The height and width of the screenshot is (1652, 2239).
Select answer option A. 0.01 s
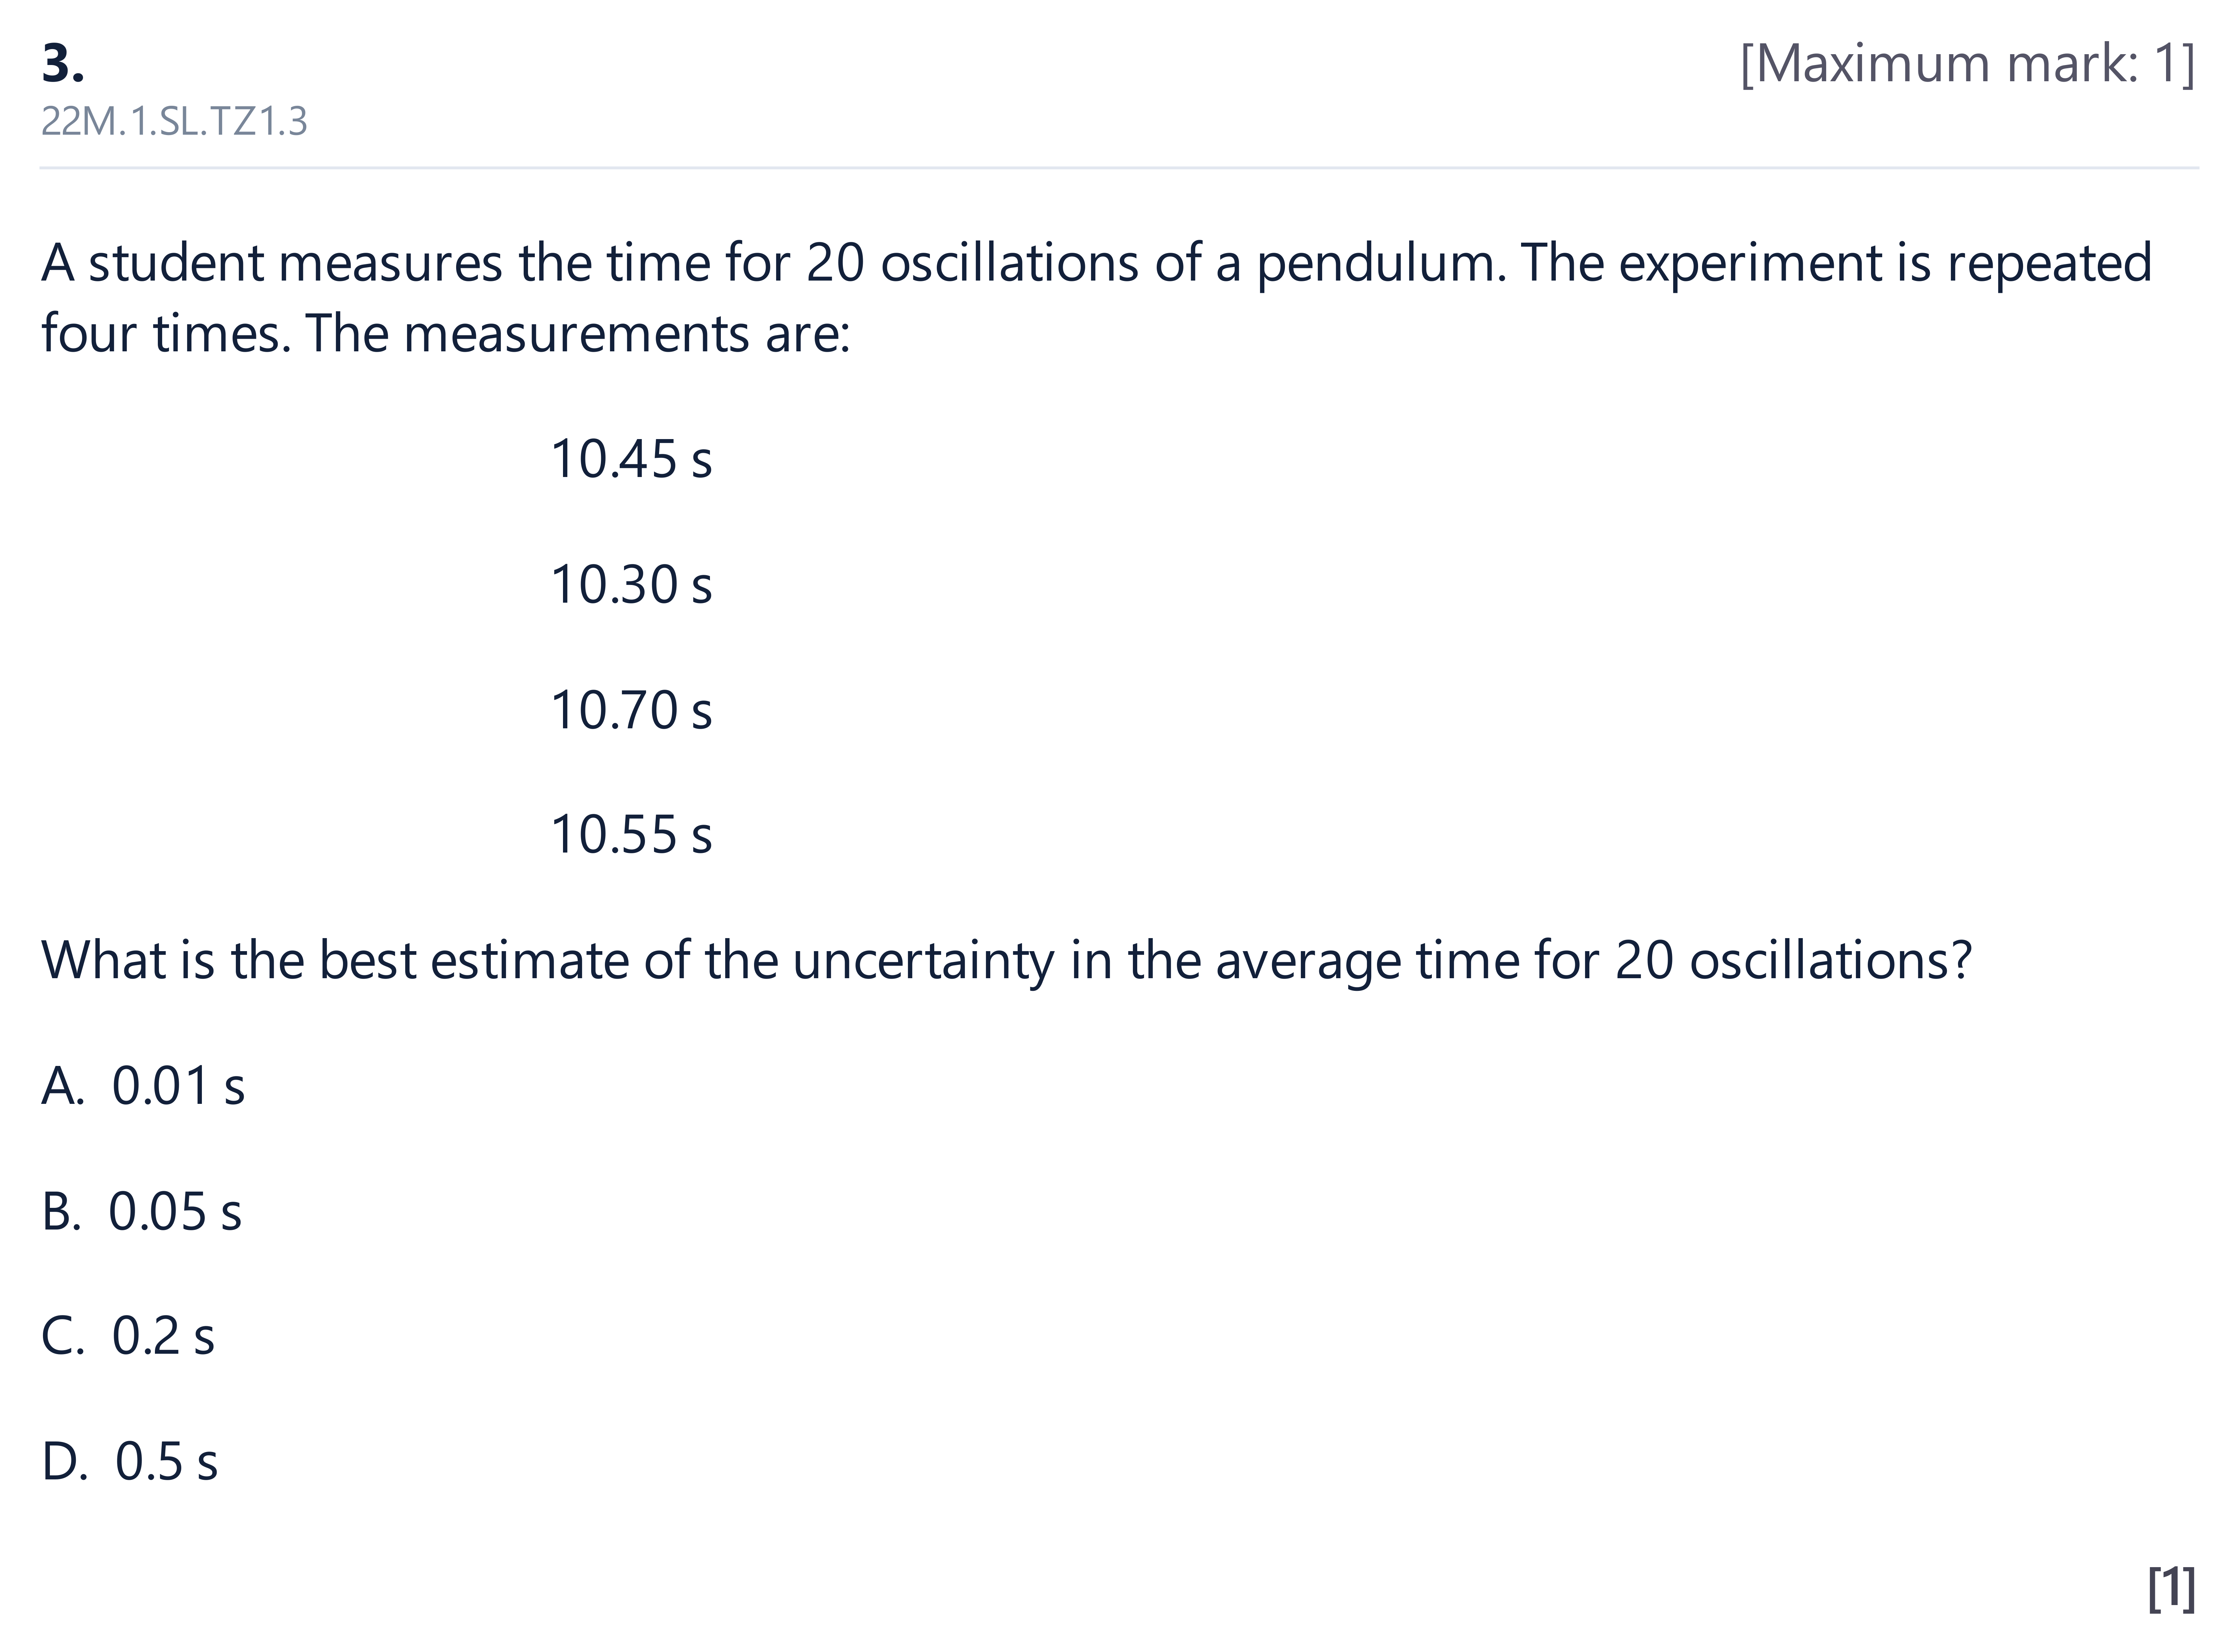[x=143, y=1086]
